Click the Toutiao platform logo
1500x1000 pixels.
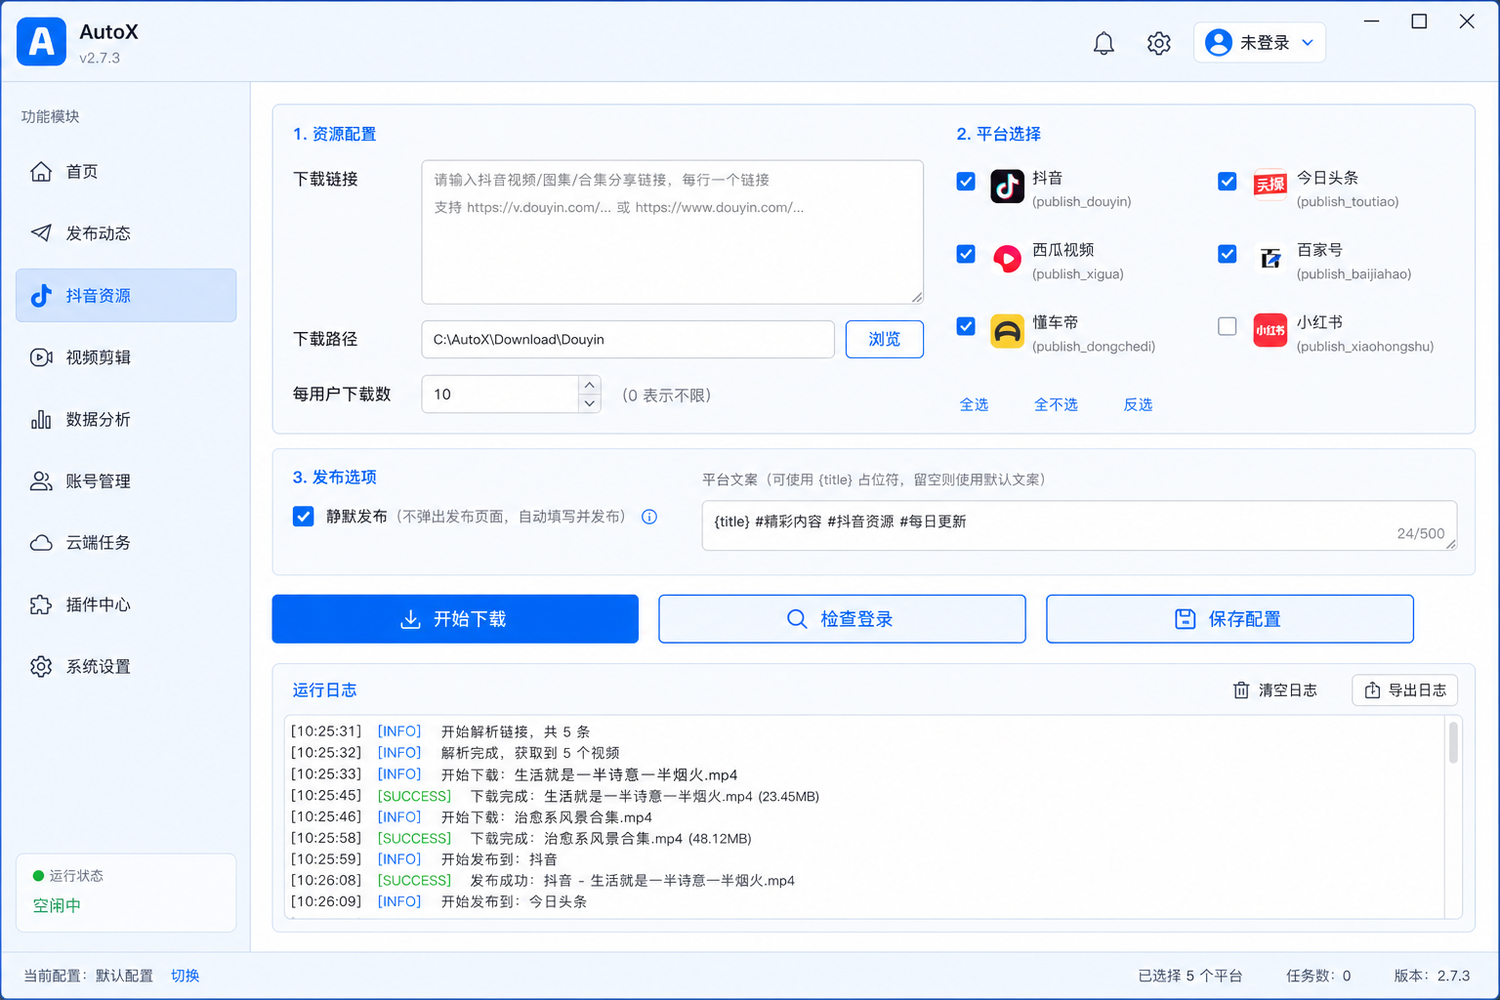coord(1270,185)
